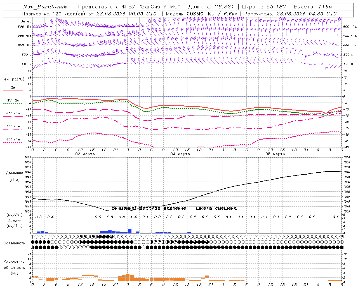Click the '25 марта' date label
The height and width of the screenshot is (287, 358).
(x=275, y=154)
